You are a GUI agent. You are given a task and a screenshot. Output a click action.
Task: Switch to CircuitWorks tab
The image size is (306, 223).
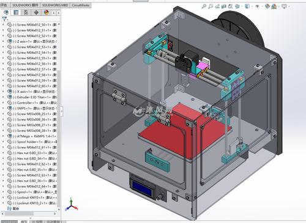point(81,5)
